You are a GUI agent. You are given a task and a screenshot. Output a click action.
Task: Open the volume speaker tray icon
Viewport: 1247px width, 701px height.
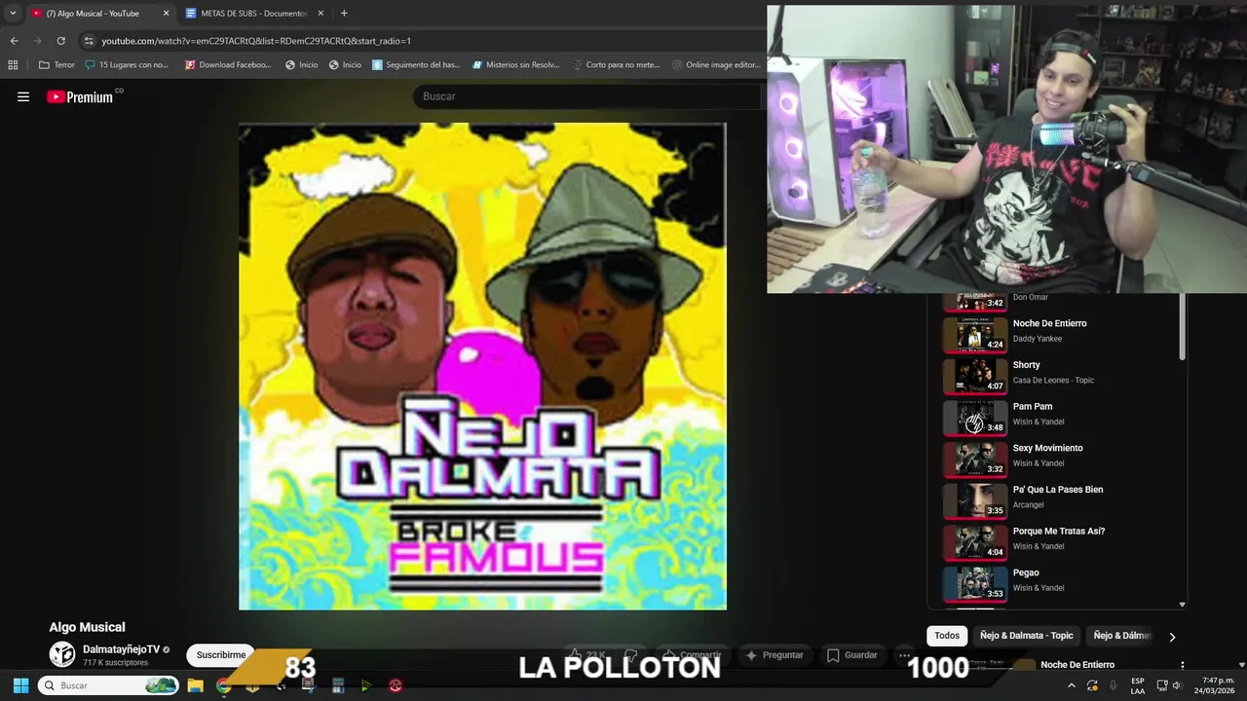[x=1177, y=685]
